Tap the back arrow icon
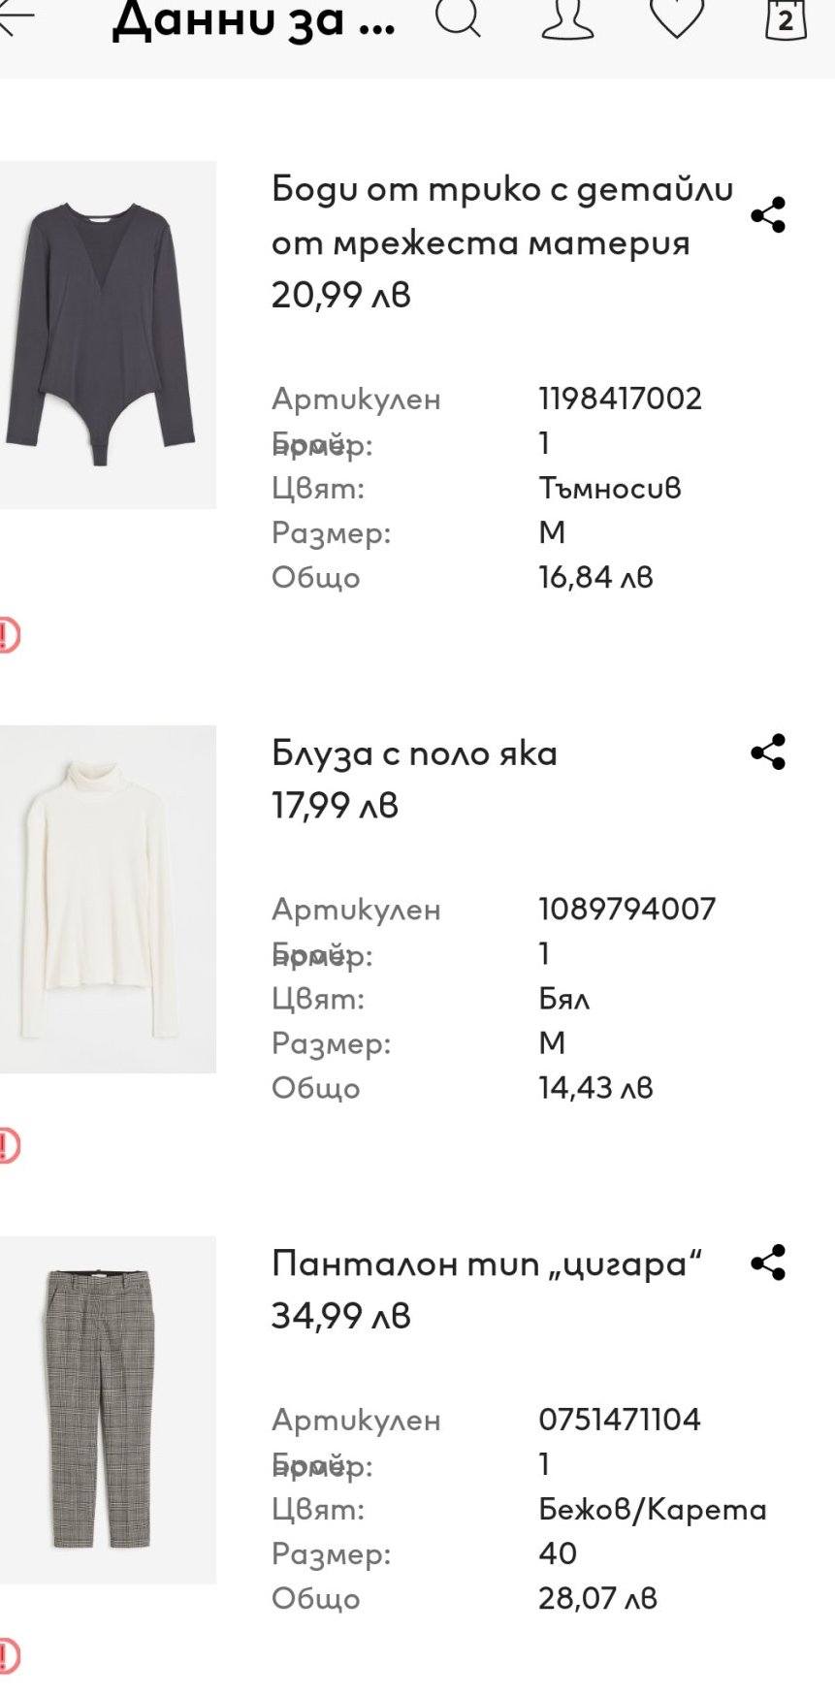The image size is (835, 1695). pyautogui.click(x=17, y=16)
